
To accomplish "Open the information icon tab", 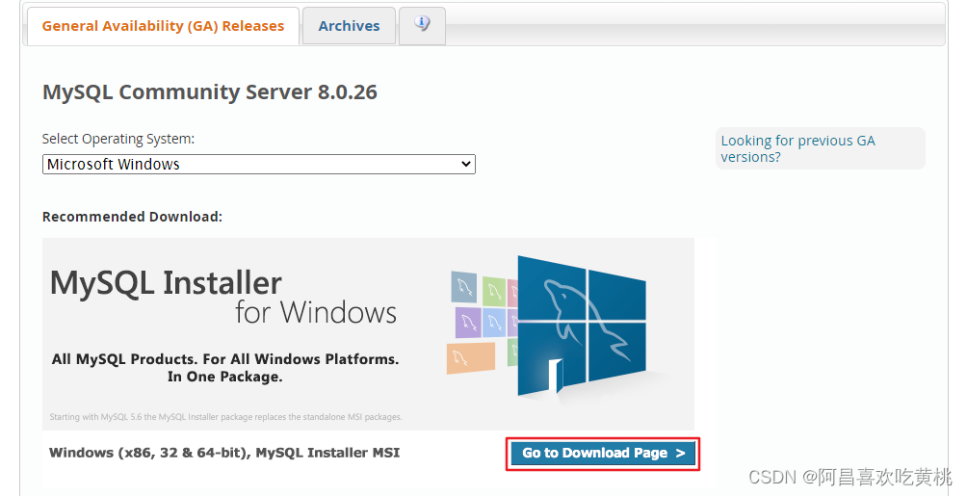I will (423, 25).
